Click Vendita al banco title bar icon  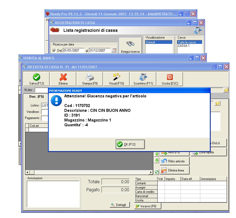coord(20,58)
